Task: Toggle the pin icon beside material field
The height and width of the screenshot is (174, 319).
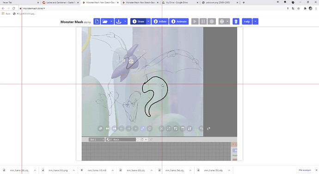Action: coord(151,140)
